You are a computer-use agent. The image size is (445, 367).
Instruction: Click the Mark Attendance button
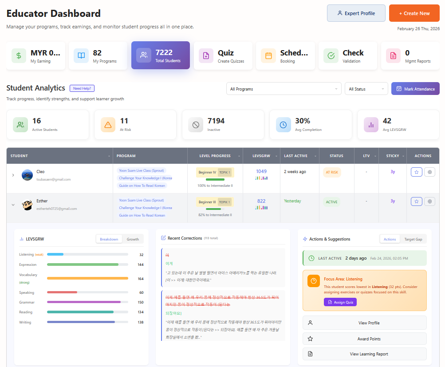415,89
